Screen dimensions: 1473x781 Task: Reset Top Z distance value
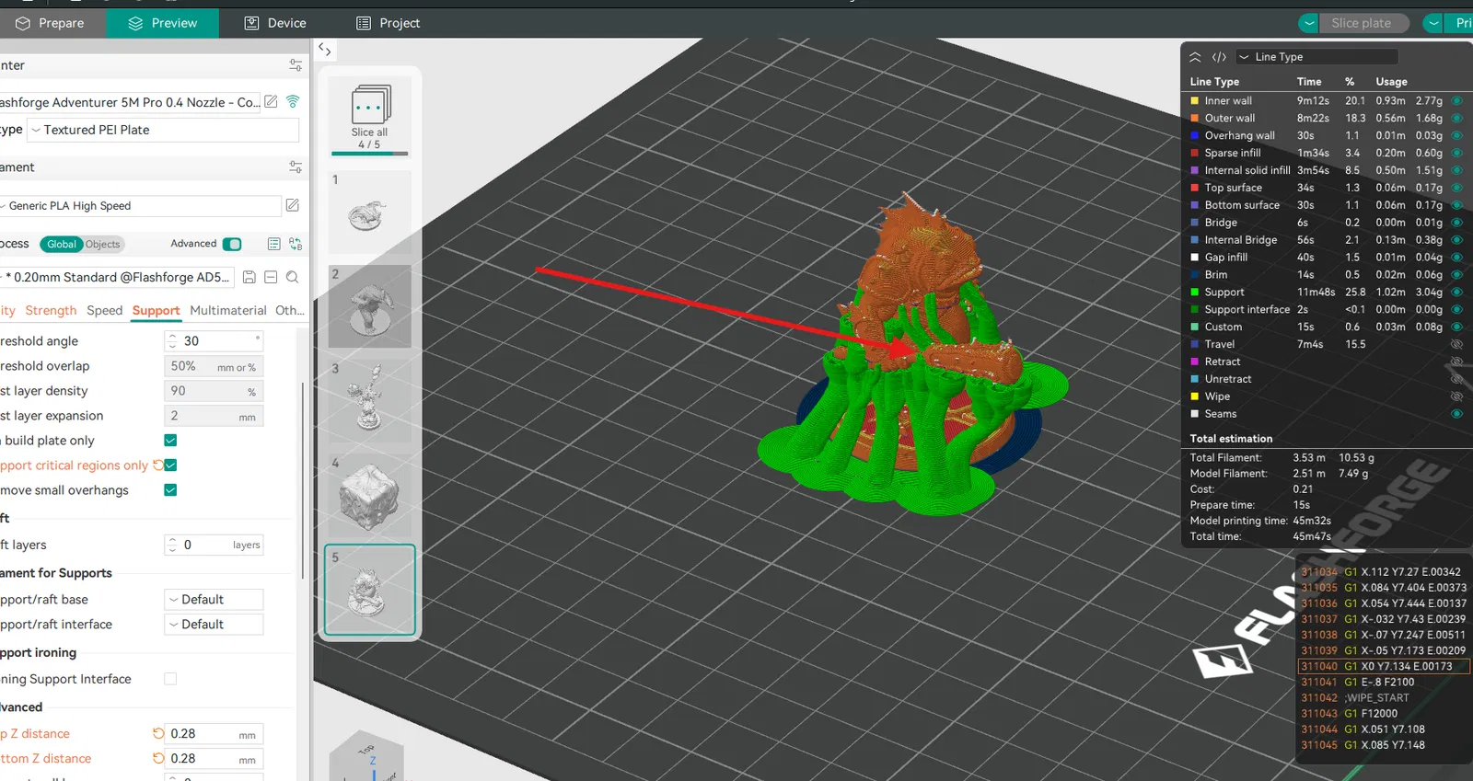pyautogui.click(x=158, y=733)
